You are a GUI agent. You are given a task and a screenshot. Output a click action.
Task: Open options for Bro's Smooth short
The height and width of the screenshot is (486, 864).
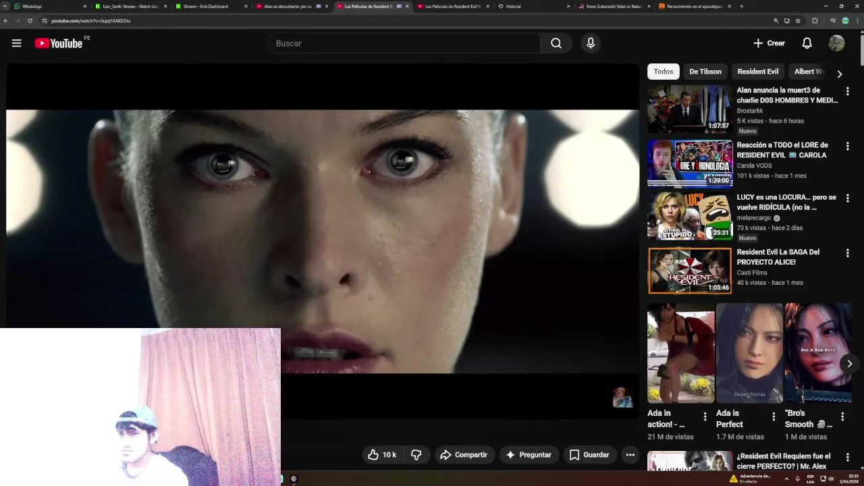tap(842, 417)
